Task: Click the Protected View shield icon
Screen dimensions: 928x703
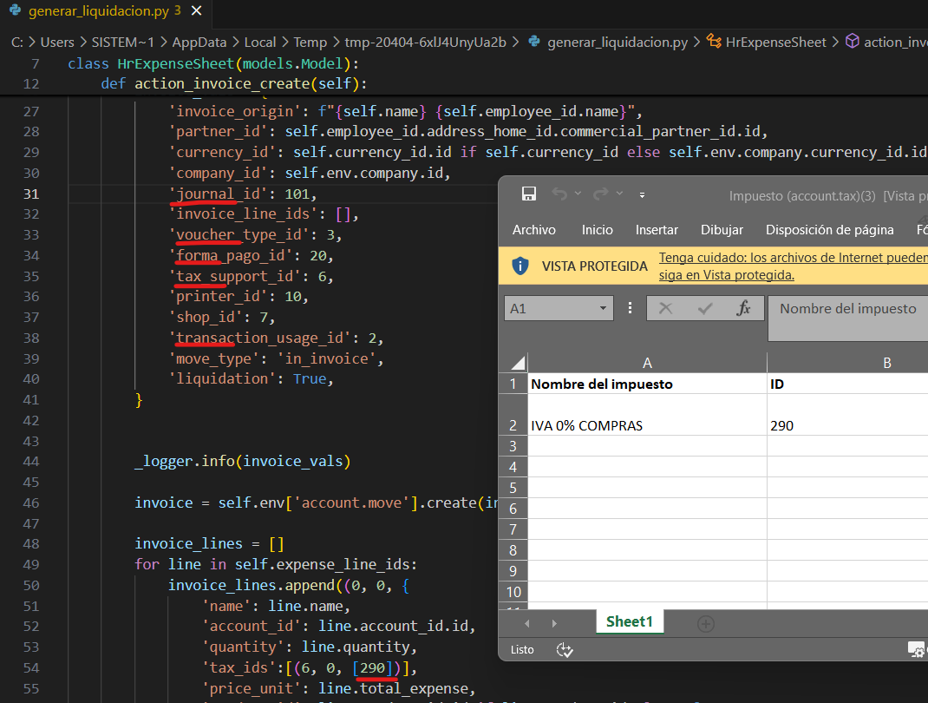Action: 520,266
